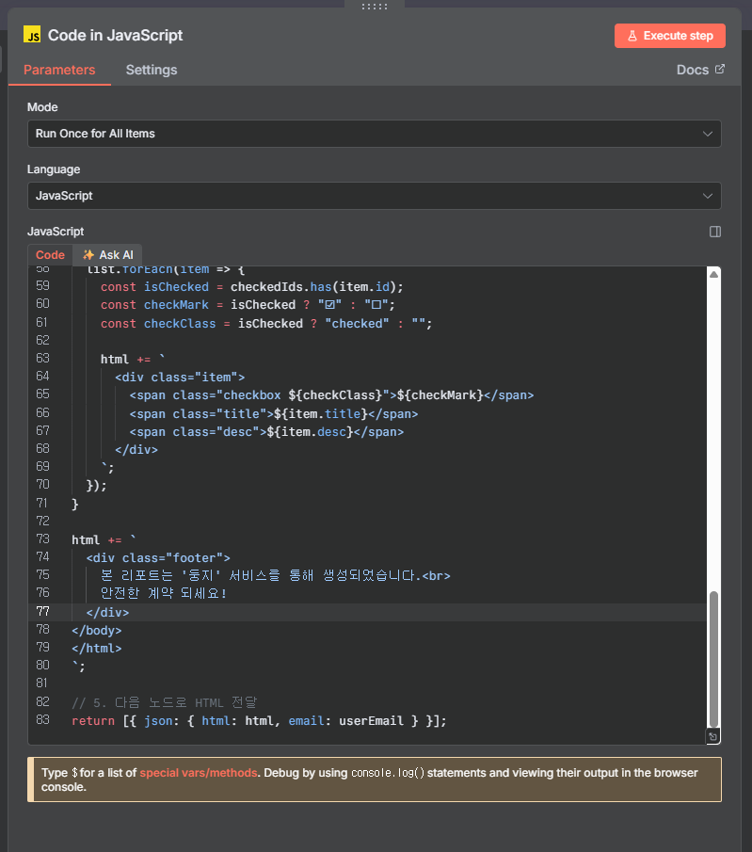
Task: Expand the Mode dropdown
Action: tap(374, 134)
